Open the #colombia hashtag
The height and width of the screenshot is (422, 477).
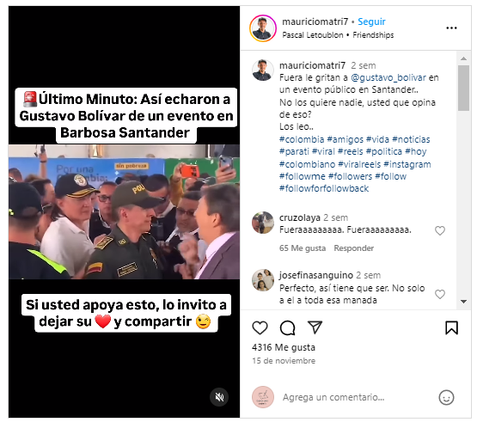pos(302,139)
